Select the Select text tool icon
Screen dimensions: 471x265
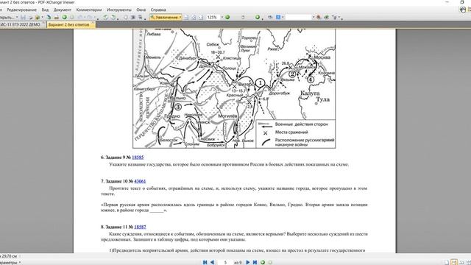pyautogui.click(x=140, y=18)
